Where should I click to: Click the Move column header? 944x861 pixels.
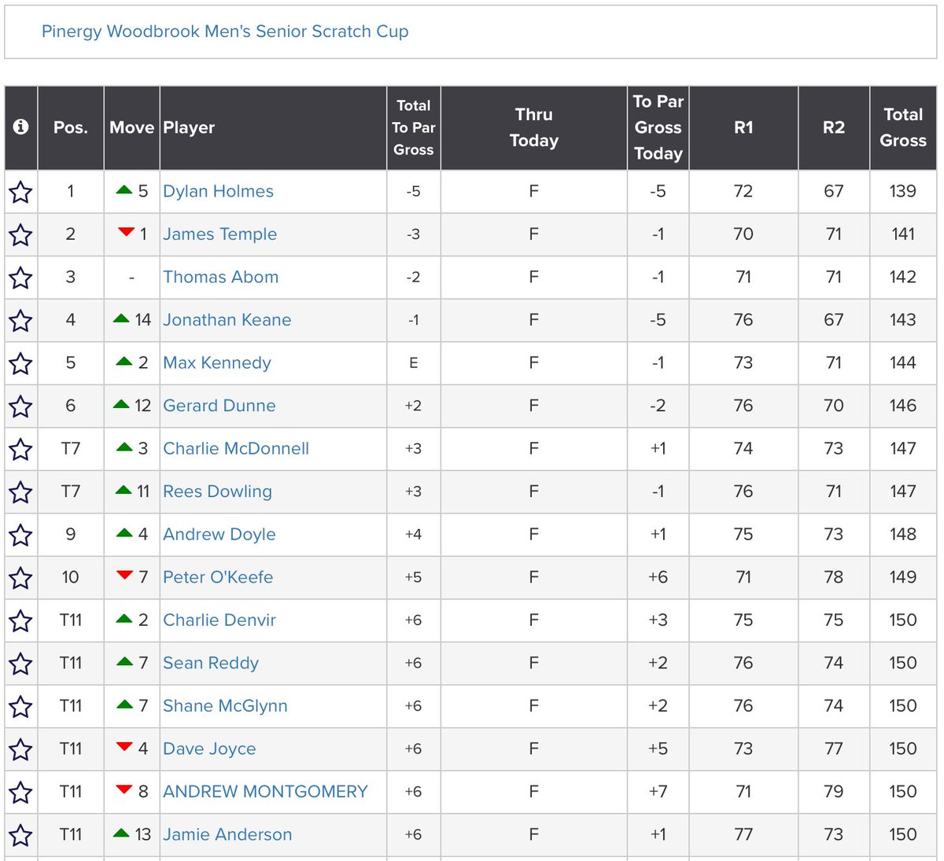131,127
